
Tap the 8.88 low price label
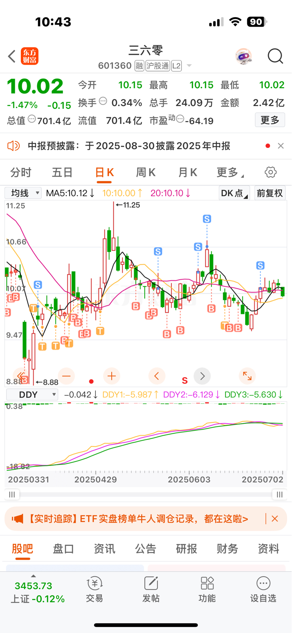(47, 382)
